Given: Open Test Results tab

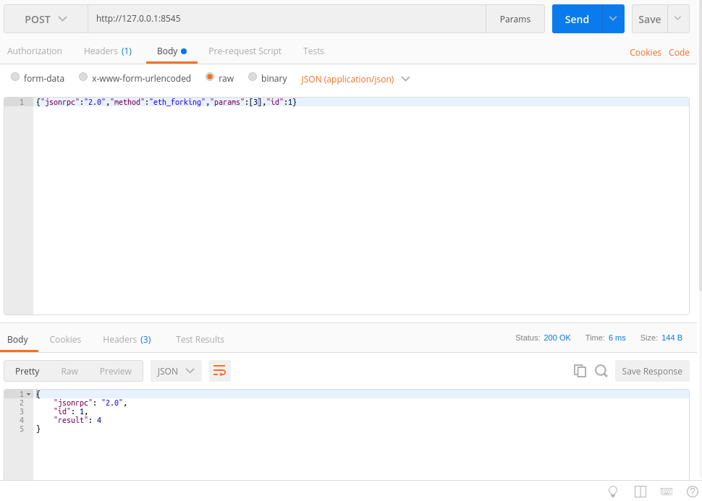Looking at the screenshot, I should (x=200, y=340).
